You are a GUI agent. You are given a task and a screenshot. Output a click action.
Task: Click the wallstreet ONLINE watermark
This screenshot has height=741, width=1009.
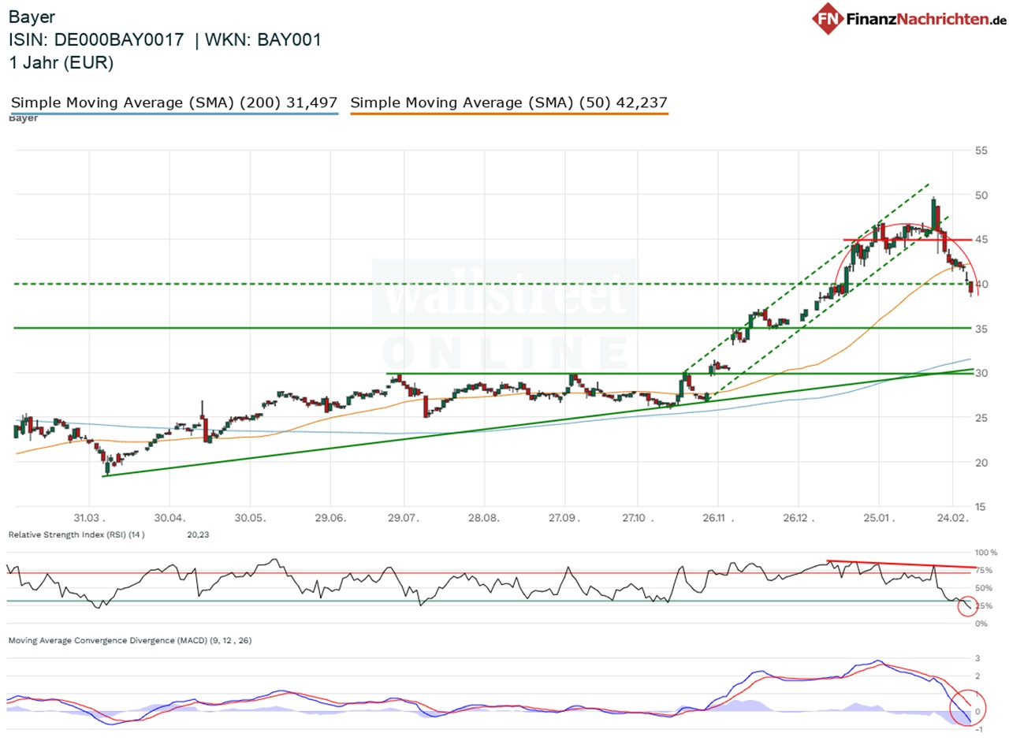coord(504,315)
